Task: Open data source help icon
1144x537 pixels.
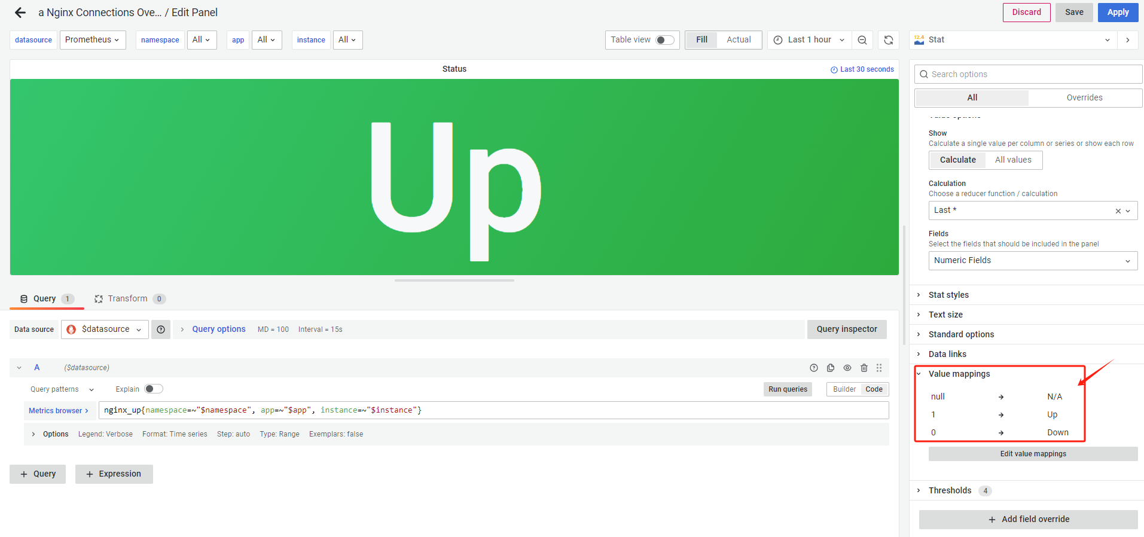Action: (x=161, y=329)
